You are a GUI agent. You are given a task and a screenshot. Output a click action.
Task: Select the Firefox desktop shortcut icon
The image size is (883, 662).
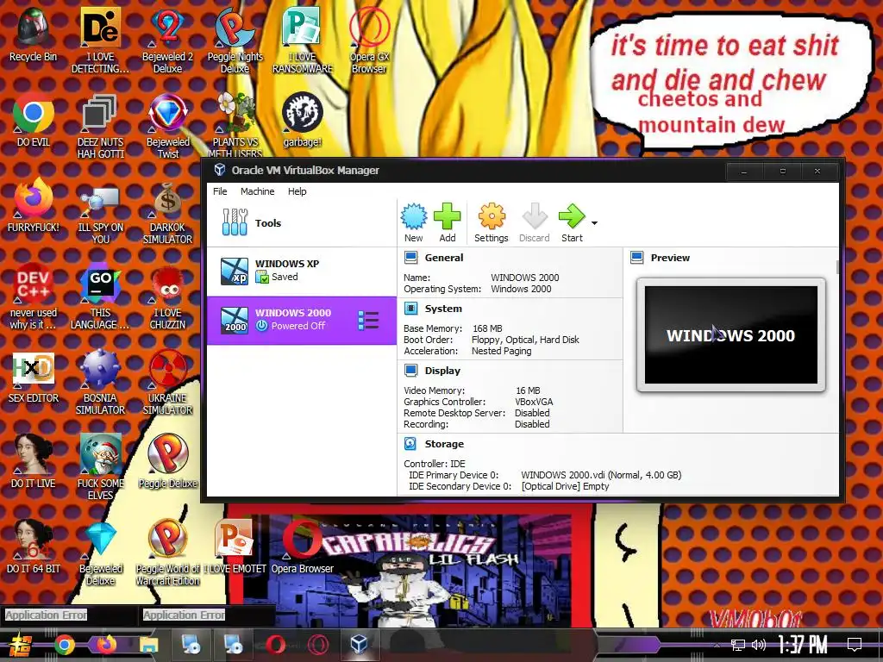pos(34,205)
